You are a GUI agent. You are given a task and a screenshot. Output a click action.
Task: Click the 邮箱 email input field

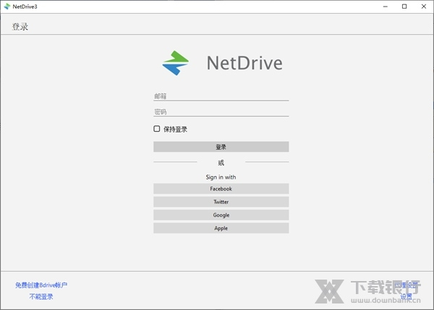(221, 96)
